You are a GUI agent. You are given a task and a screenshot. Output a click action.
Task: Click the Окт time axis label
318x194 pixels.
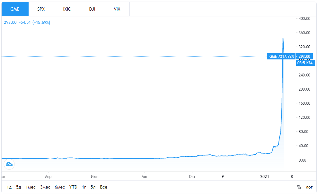[x=192, y=177]
